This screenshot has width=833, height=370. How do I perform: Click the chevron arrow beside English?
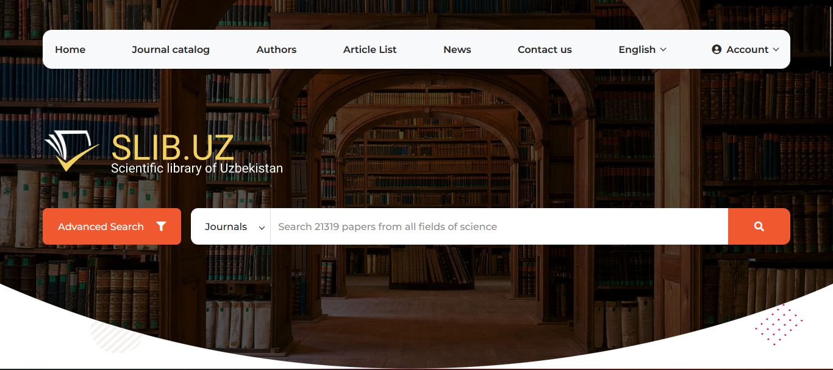663,50
